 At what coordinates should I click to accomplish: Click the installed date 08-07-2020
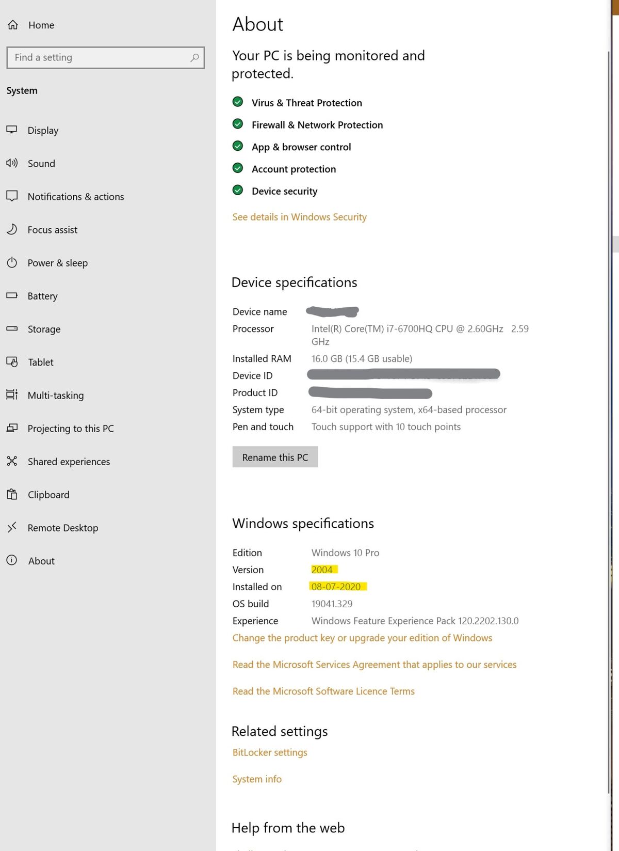(x=336, y=587)
